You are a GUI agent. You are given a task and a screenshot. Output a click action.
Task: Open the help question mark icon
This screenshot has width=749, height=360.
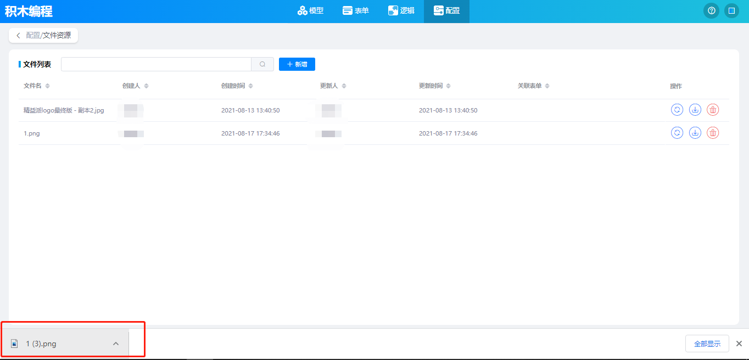point(711,10)
